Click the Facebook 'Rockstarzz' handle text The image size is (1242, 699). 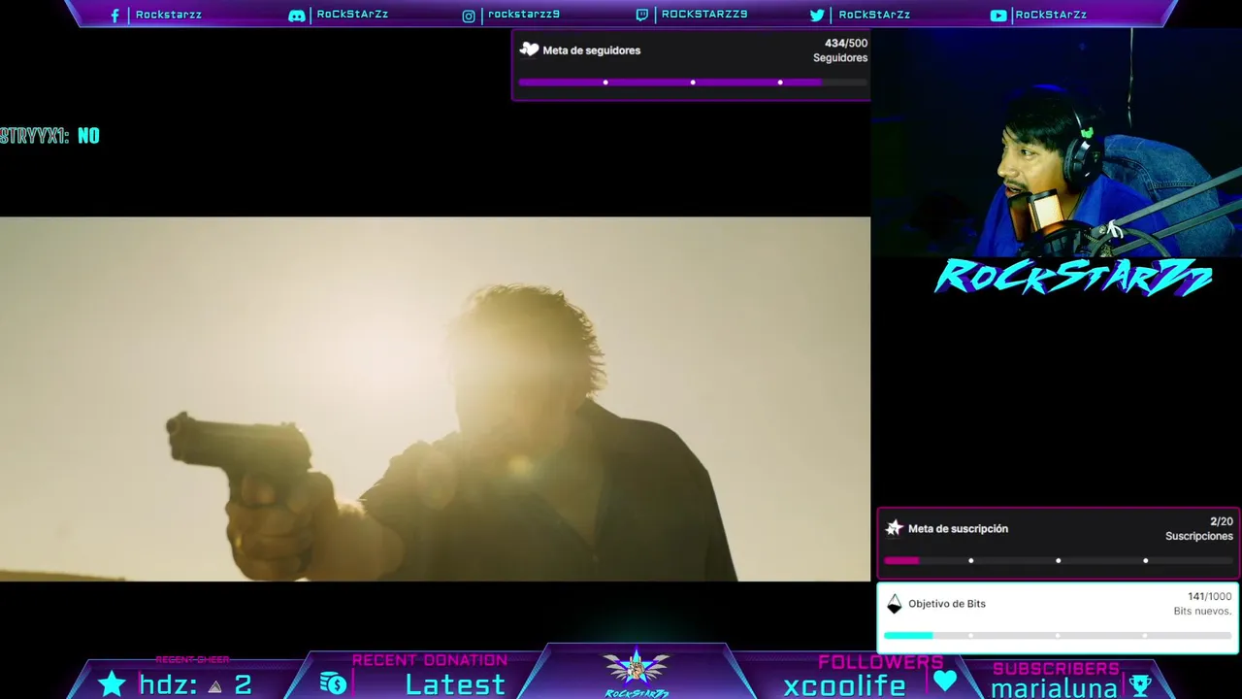[169, 16]
